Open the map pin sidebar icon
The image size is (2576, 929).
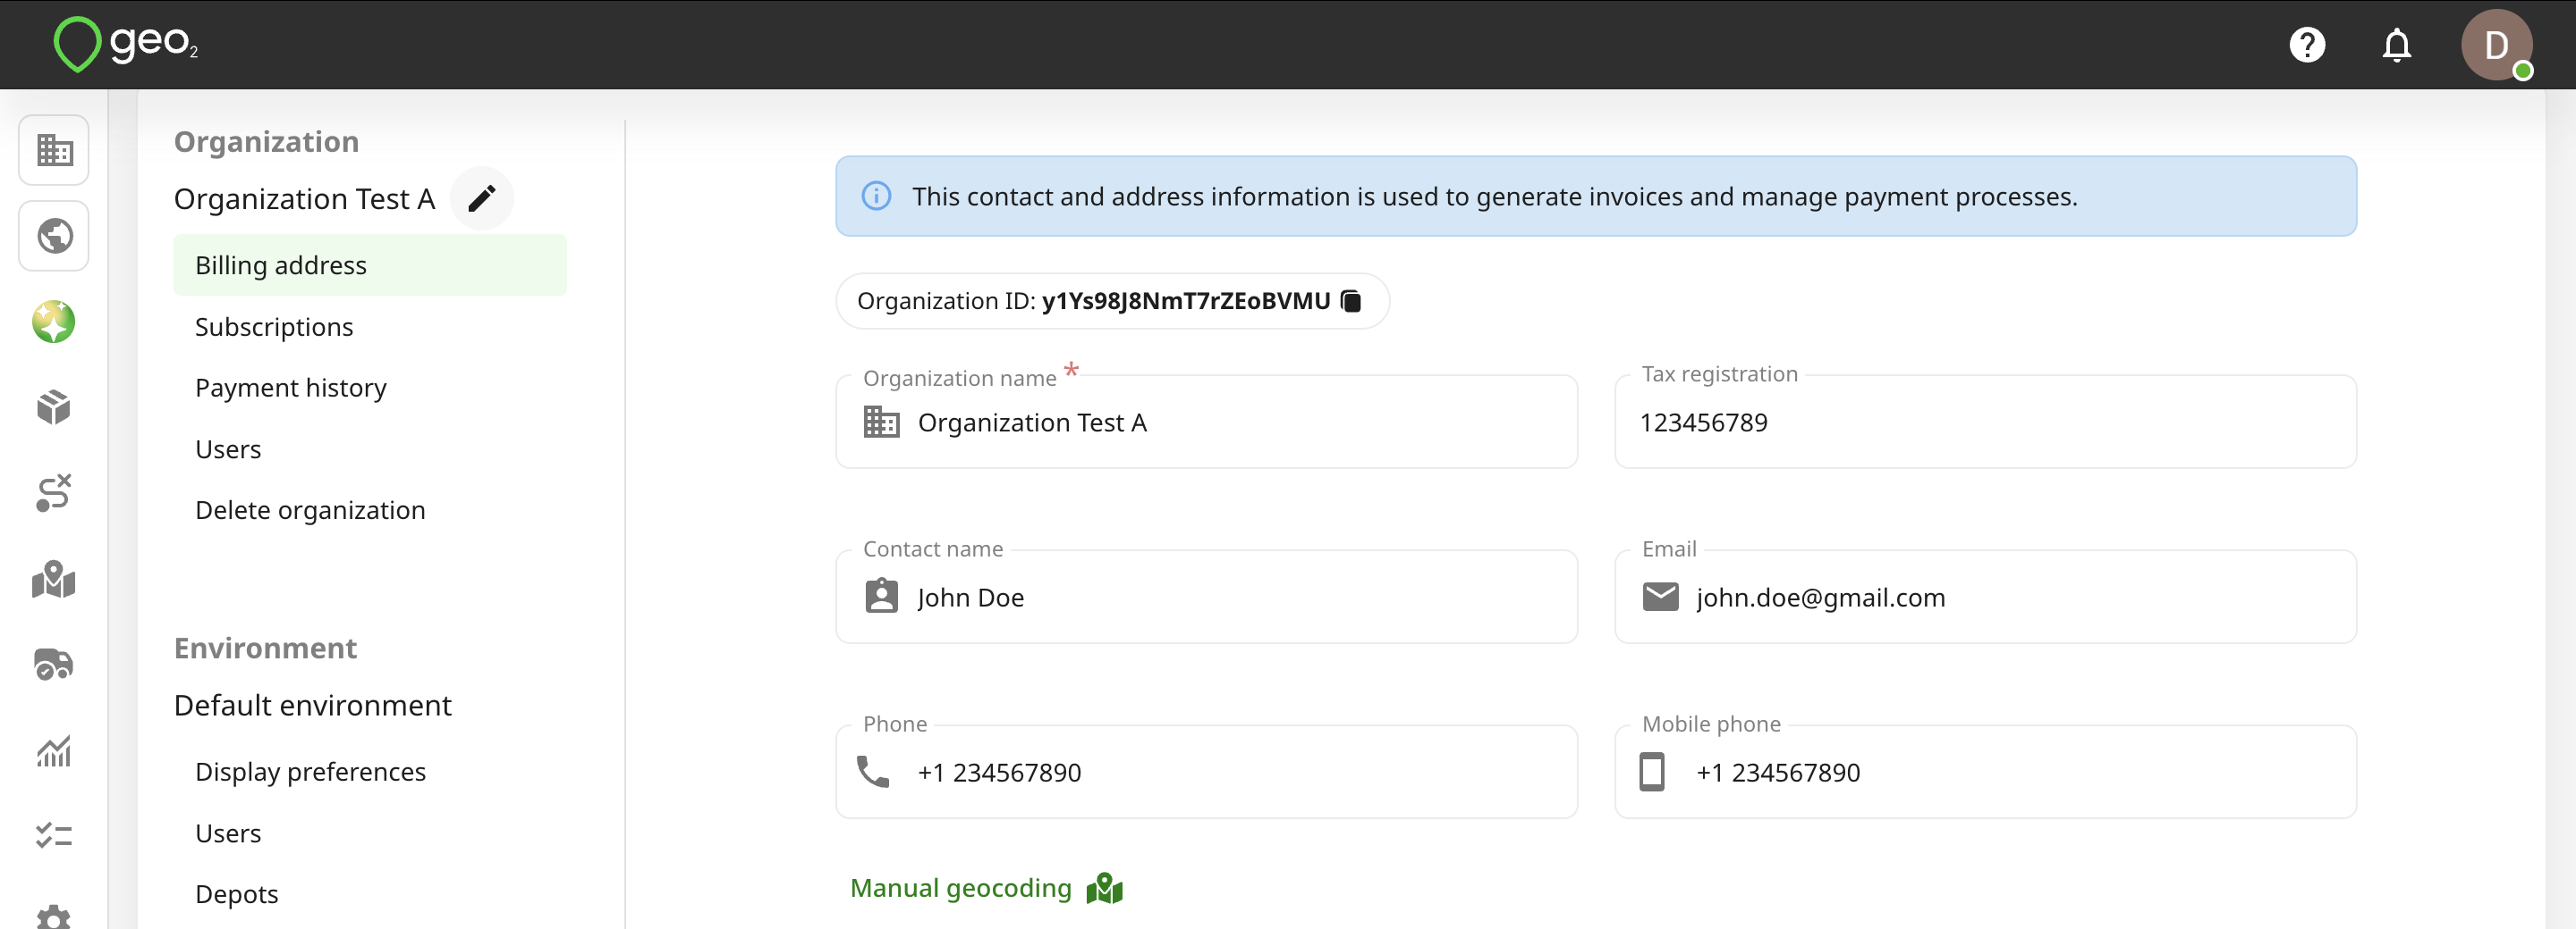click(x=54, y=580)
